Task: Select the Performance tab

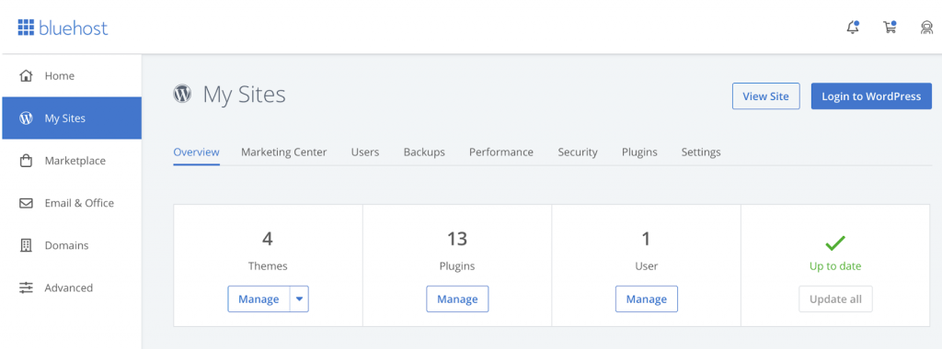Action: (x=501, y=152)
